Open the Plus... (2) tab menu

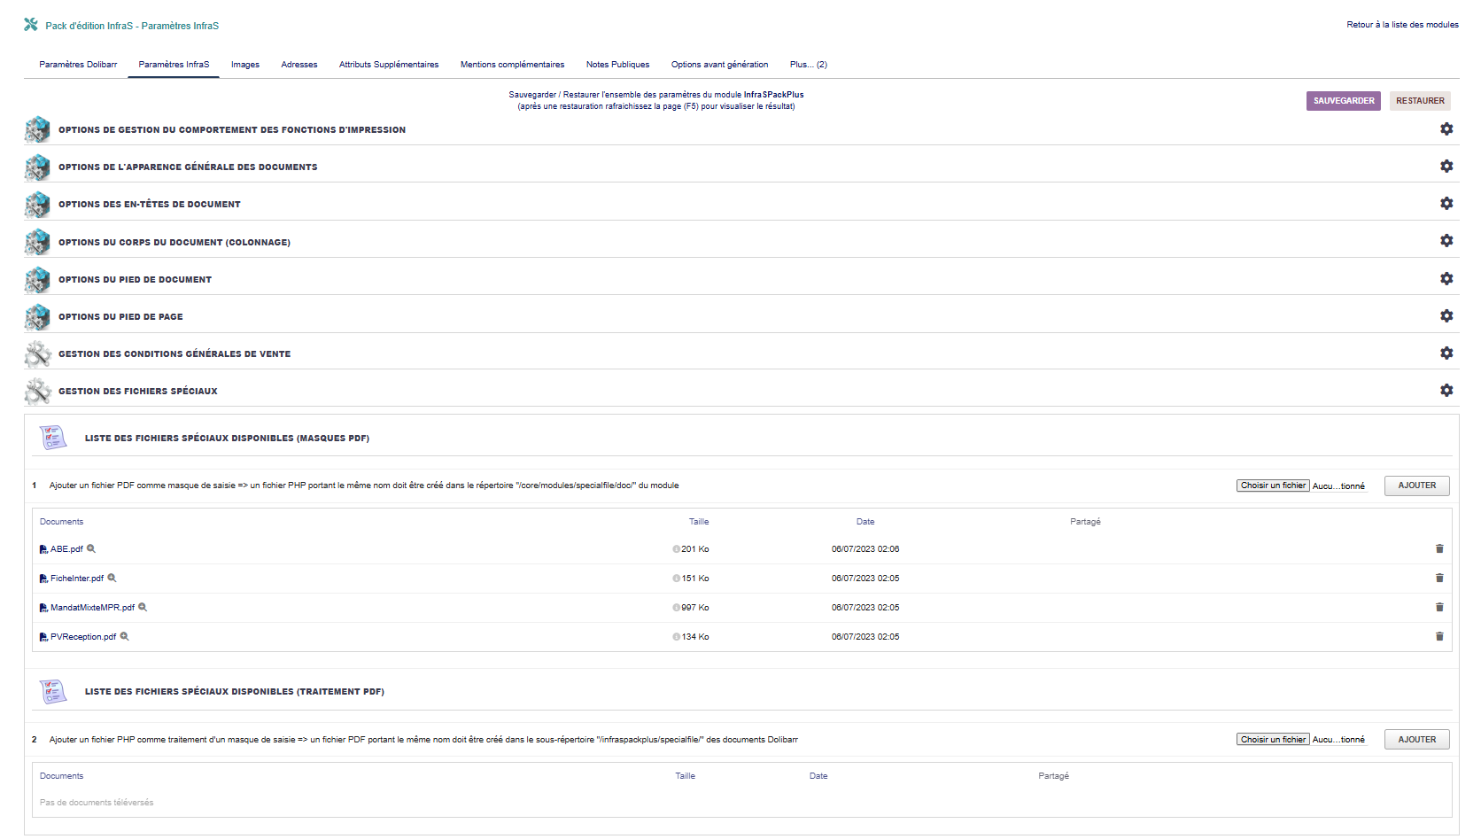pyautogui.click(x=808, y=65)
